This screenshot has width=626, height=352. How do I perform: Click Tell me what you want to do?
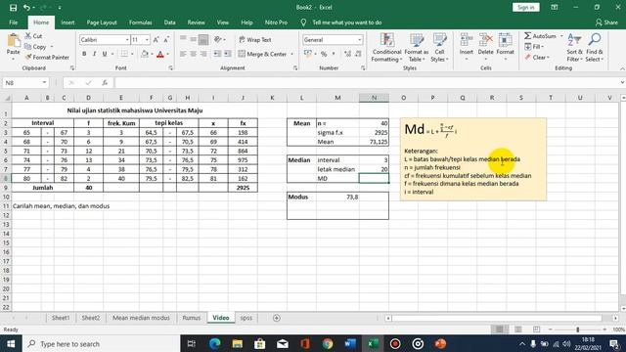346,22
